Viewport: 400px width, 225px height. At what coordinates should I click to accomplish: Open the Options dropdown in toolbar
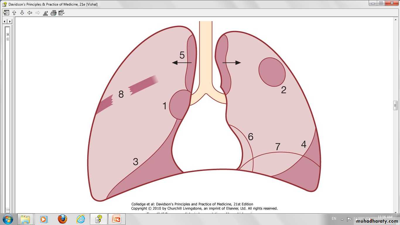(61, 13)
